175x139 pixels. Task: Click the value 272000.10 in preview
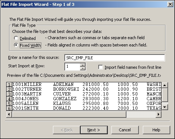coord(95,94)
